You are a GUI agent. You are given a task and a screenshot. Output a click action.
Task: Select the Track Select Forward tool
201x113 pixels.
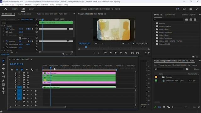point(3,65)
